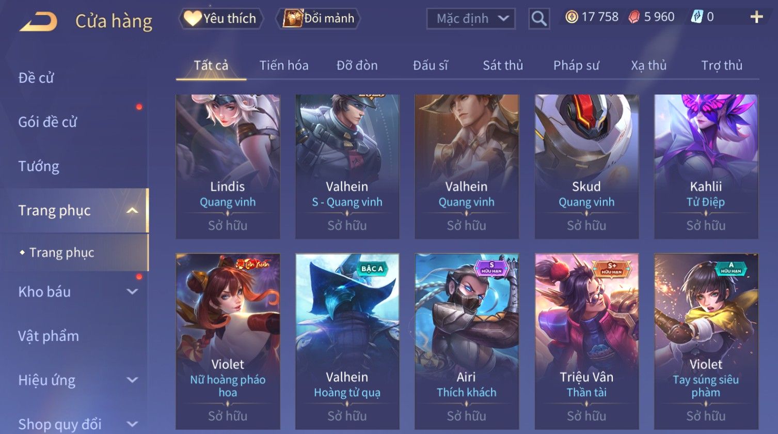Screen dimensions: 778x434
Task: Expand the Hiệu ứng sidebar section
Action: coord(132,380)
